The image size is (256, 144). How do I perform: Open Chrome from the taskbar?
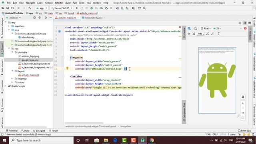click(152, 140)
